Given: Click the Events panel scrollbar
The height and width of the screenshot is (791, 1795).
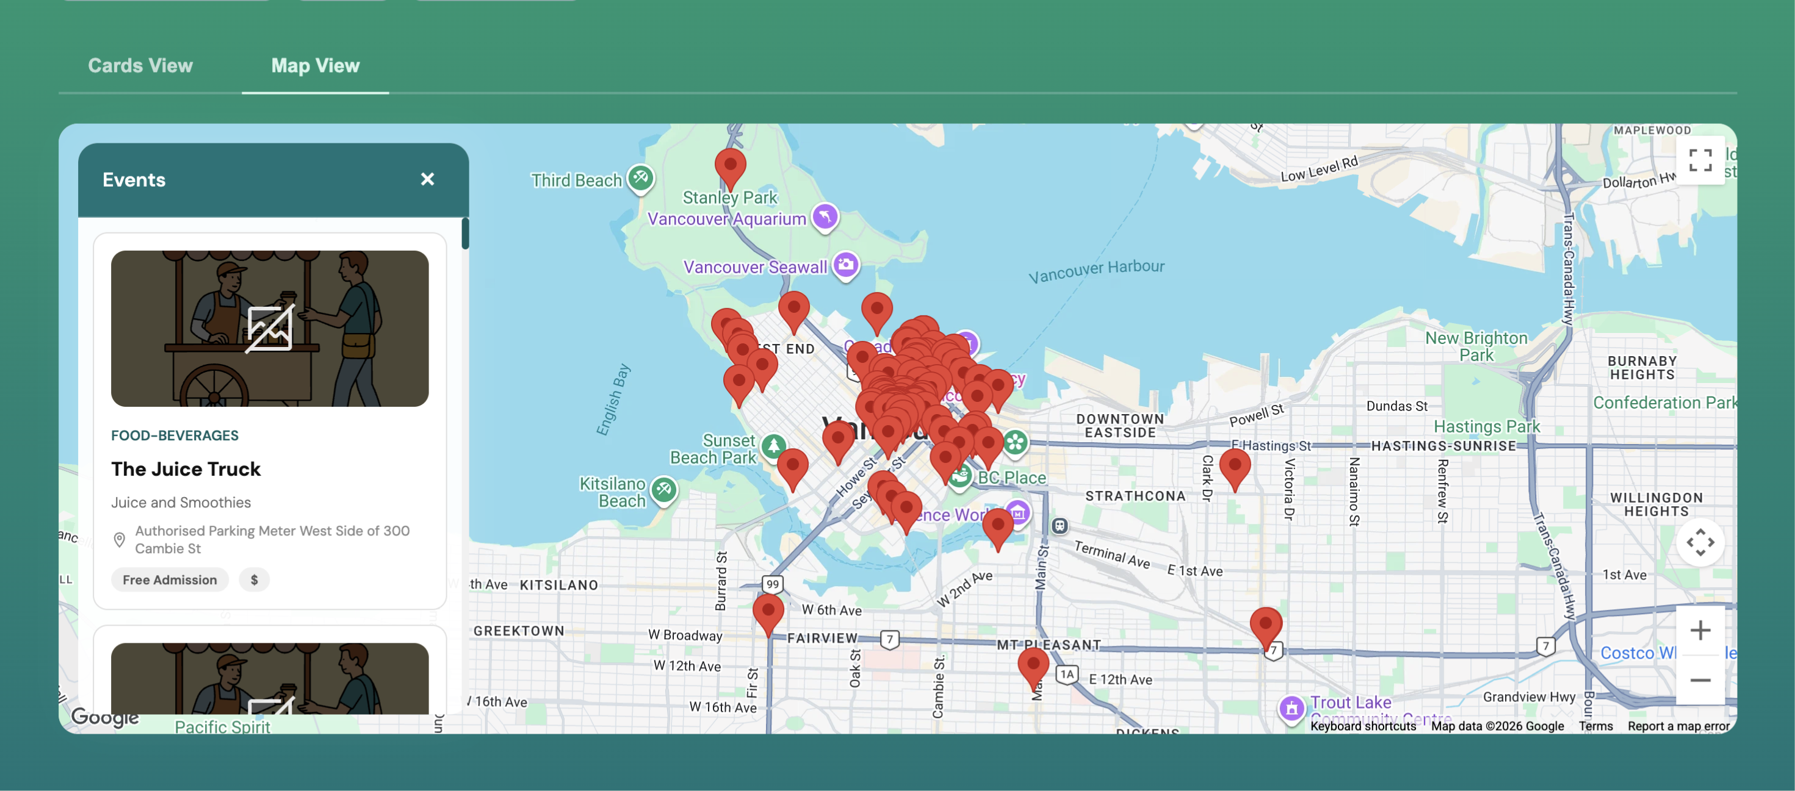Looking at the screenshot, I should [x=465, y=233].
